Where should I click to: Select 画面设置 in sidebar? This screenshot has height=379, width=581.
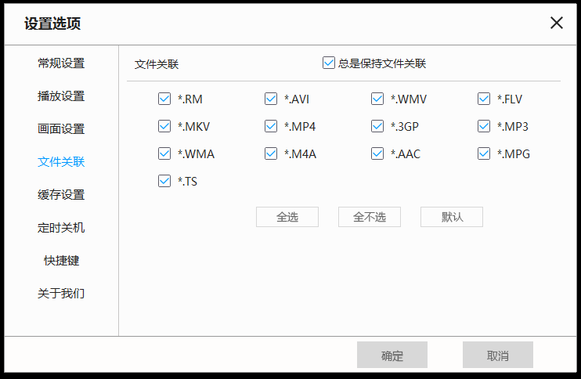(x=61, y=129)
